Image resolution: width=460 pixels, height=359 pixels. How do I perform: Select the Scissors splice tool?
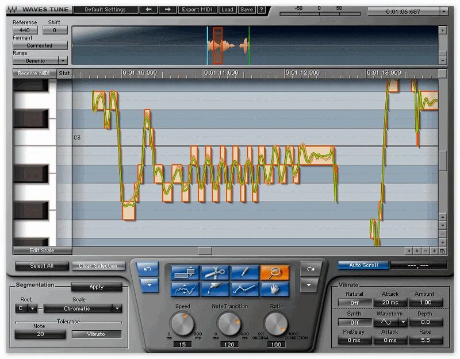point(214,272)
